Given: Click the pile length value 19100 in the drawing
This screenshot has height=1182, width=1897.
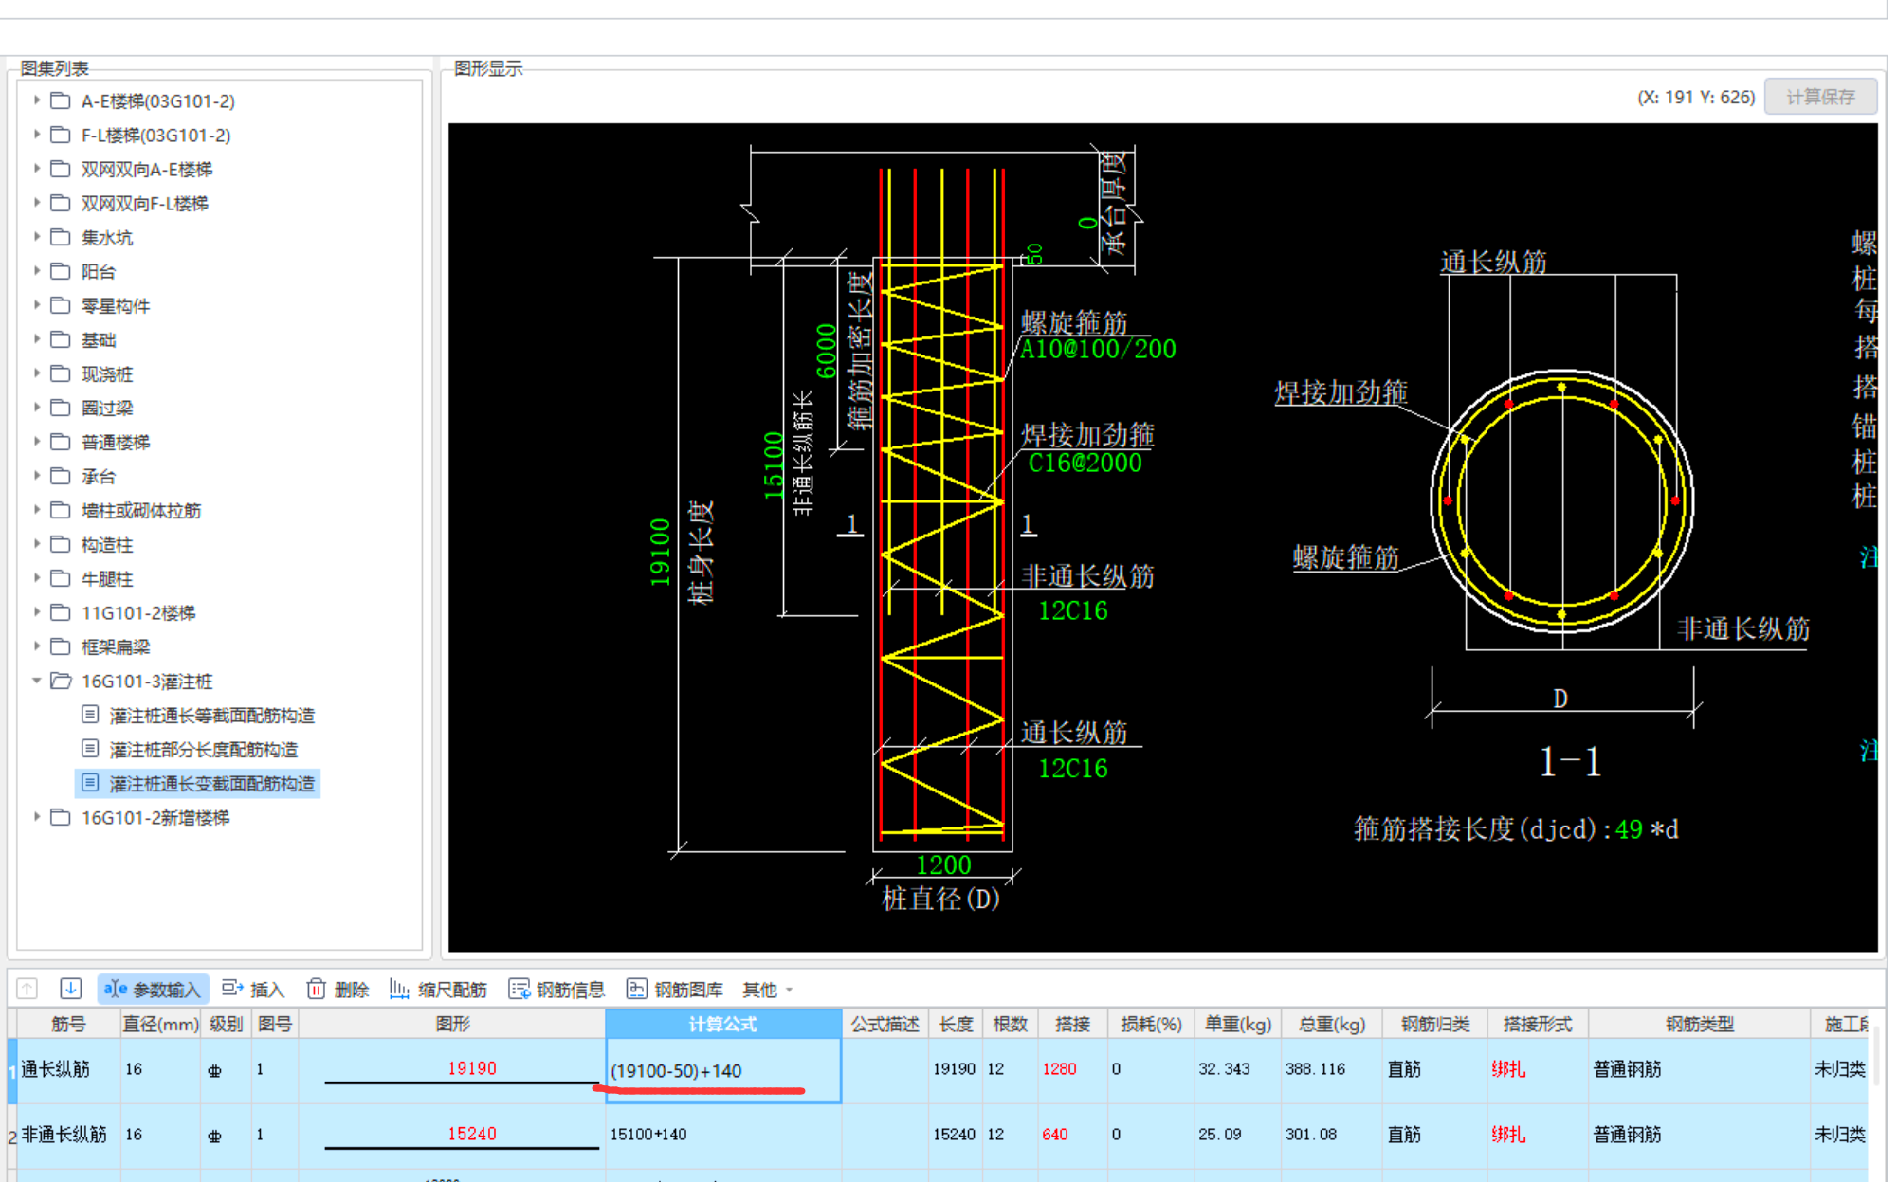Looking at the screenshot, I should point(660,552).
